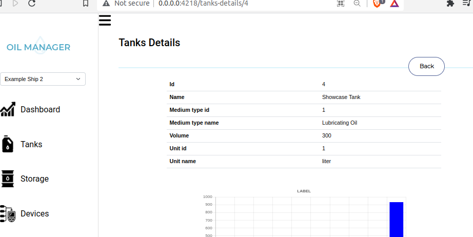
Task: Click the blue bar in the chart
Action: [396, 220]
